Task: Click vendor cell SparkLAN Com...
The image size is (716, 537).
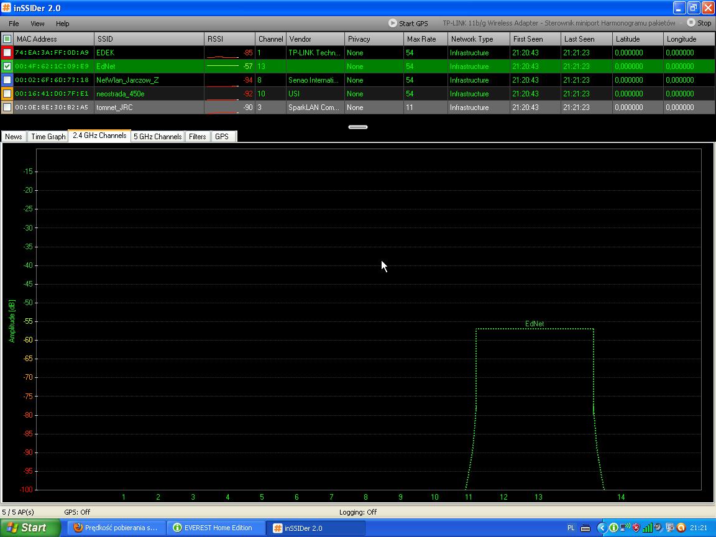Action: click(x=315, y=108)
